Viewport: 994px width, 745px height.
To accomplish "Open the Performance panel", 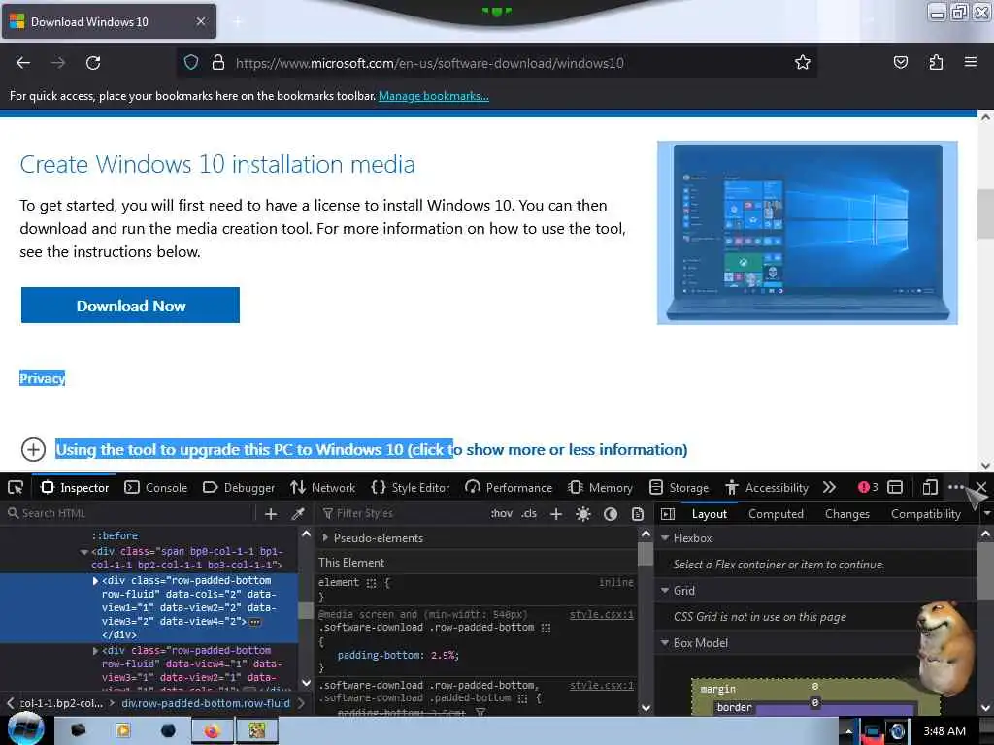I will point(509,487).
